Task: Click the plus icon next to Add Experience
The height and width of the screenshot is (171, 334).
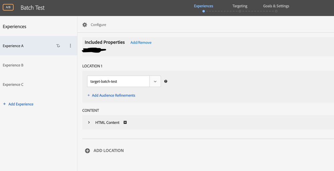Action: coord(4,104)
